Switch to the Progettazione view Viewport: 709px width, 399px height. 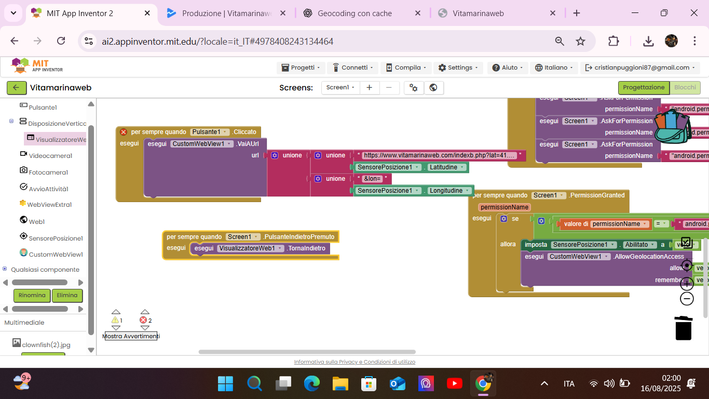[x=643, y=88]
